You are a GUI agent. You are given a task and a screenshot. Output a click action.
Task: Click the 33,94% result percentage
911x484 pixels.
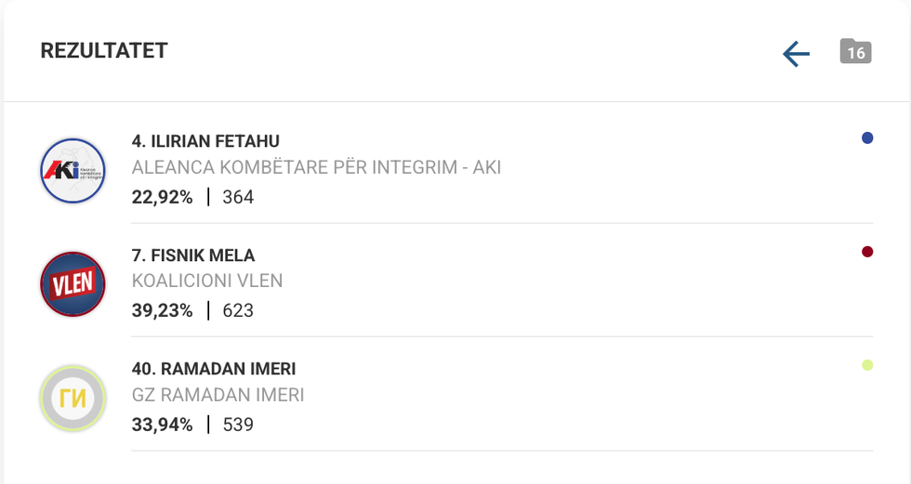163,425
